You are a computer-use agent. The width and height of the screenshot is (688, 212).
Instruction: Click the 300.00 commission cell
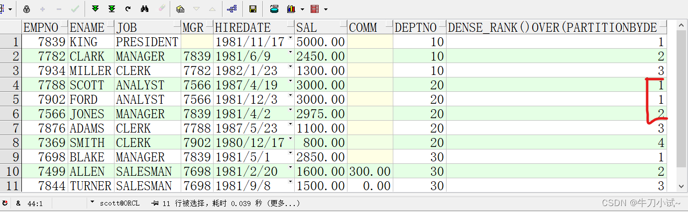370,172
